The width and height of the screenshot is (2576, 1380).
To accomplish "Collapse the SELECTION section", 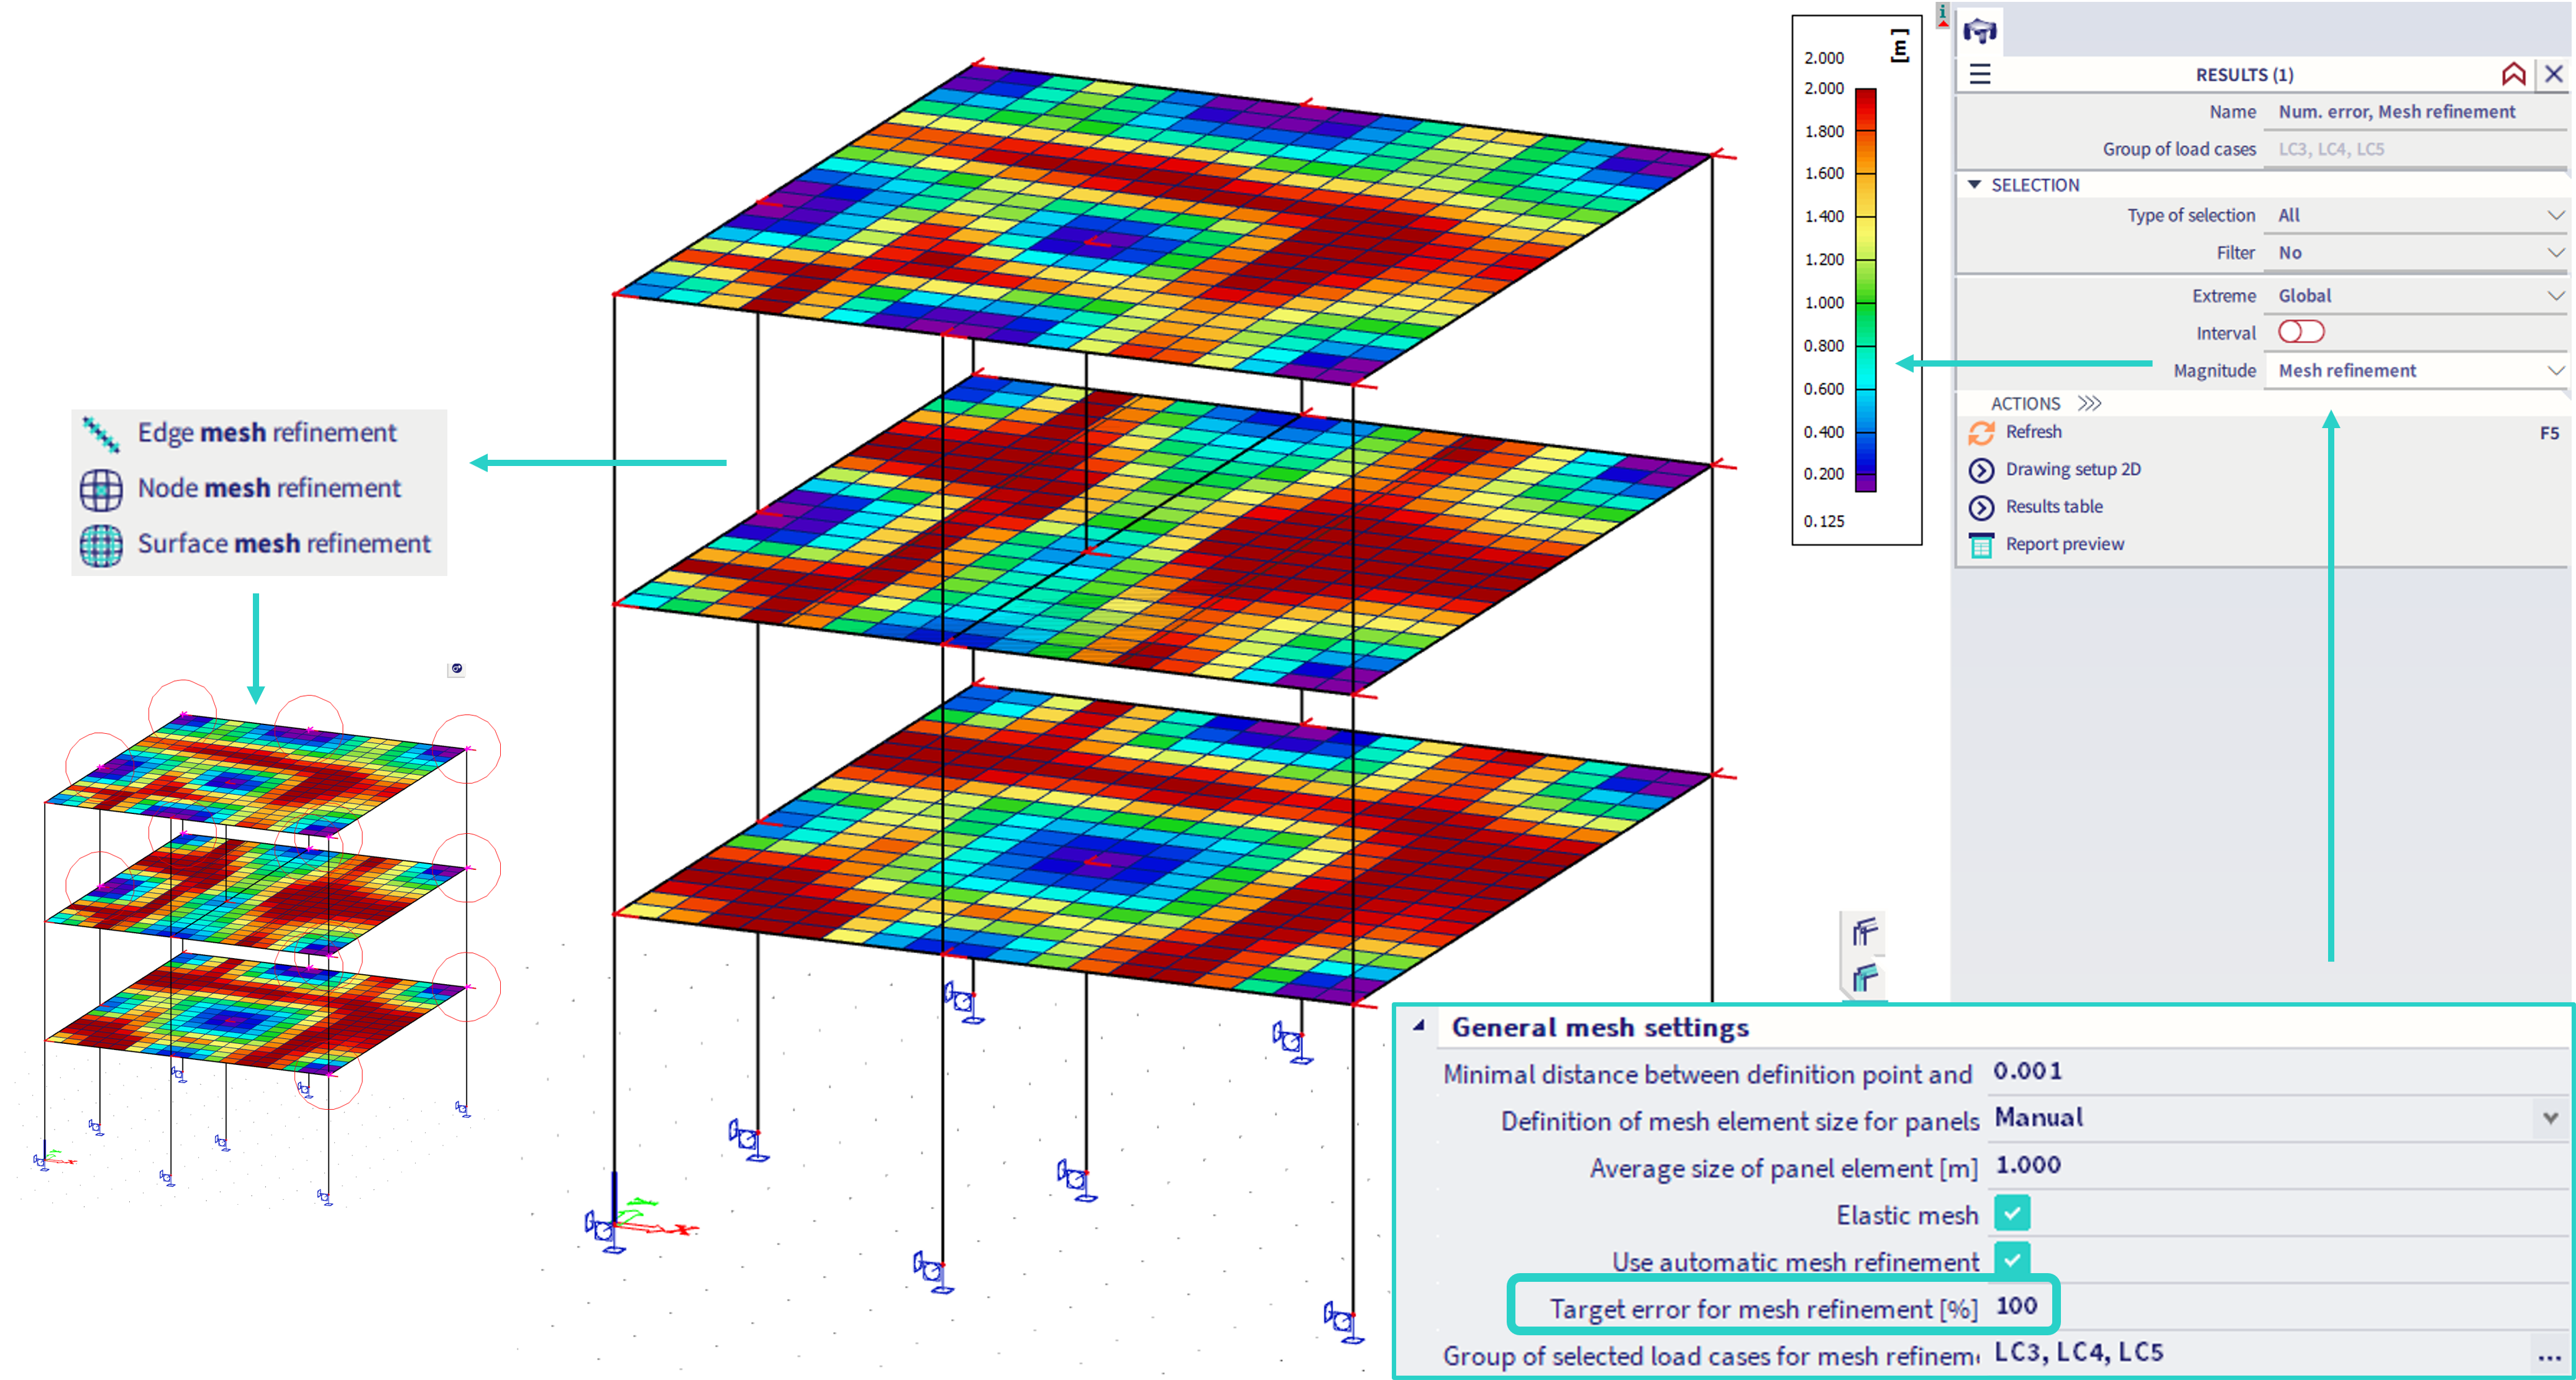I will (x=1974, y=185).
